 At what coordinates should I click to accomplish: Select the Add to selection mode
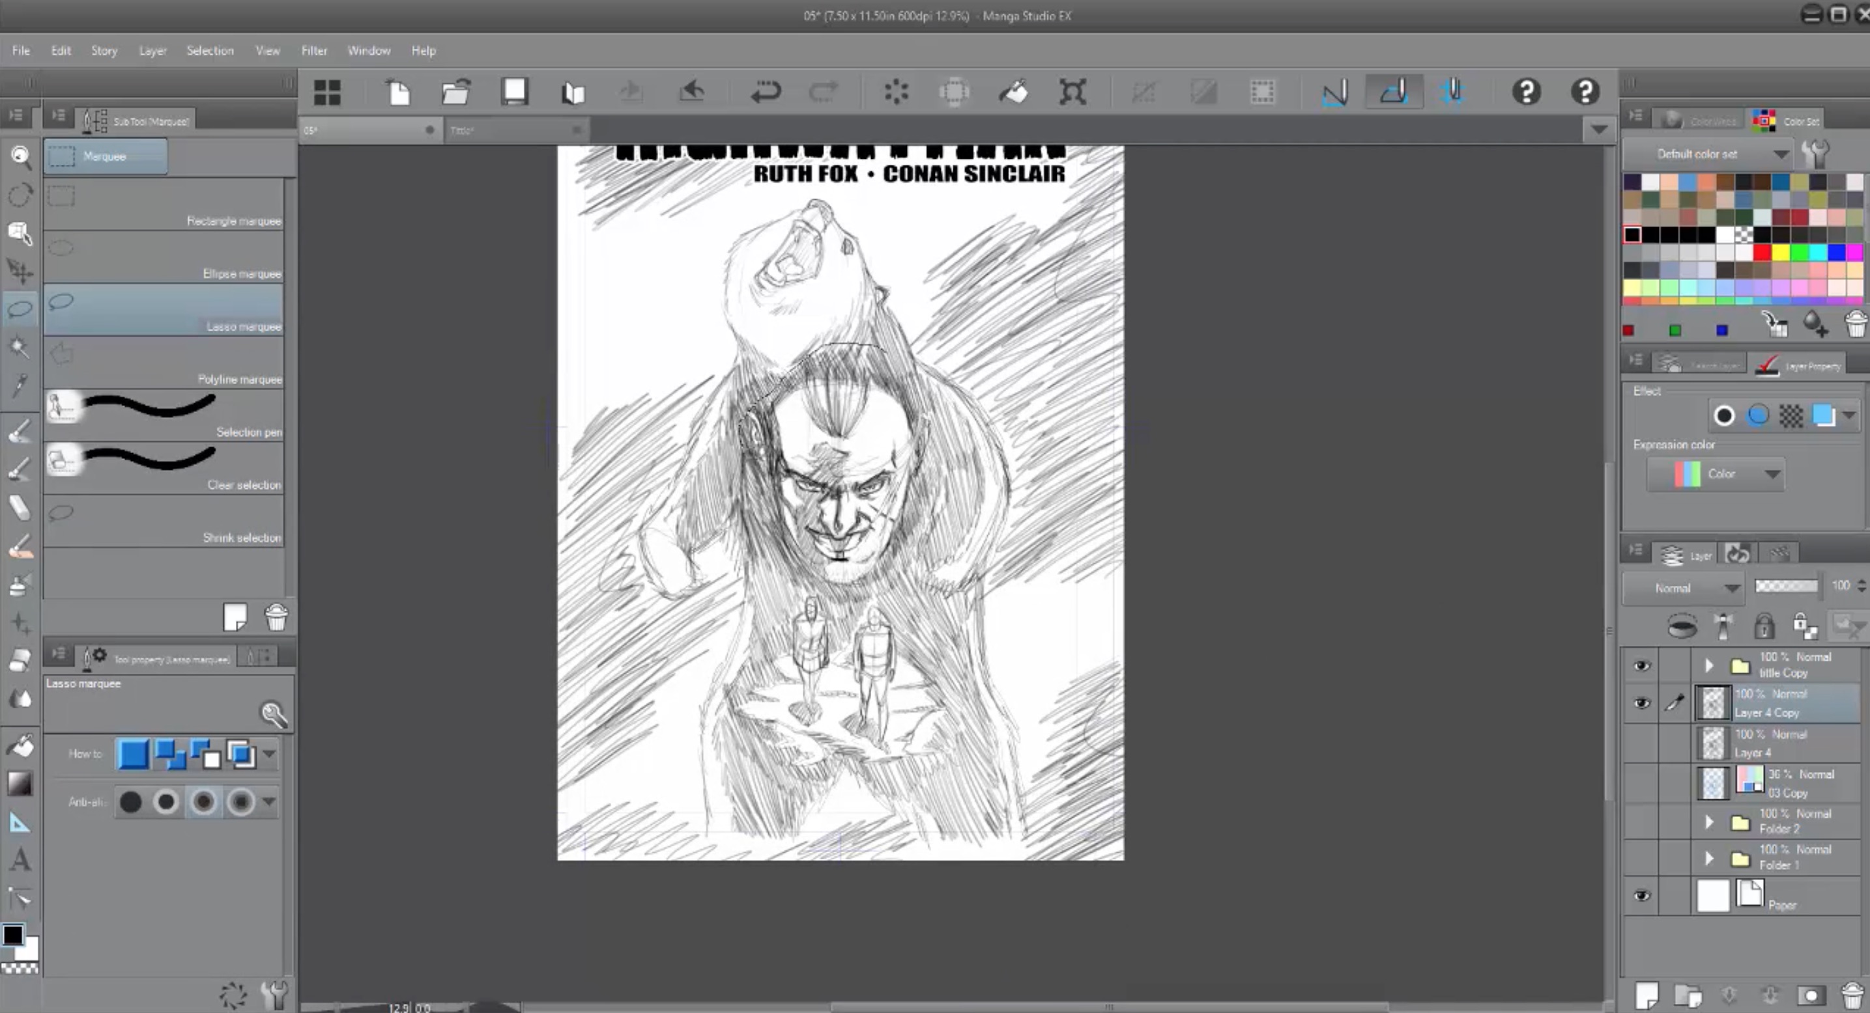point(171,754)
